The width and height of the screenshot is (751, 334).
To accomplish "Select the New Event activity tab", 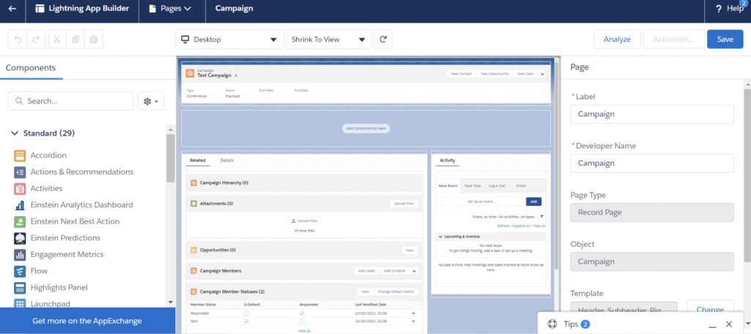I will 448,185.
